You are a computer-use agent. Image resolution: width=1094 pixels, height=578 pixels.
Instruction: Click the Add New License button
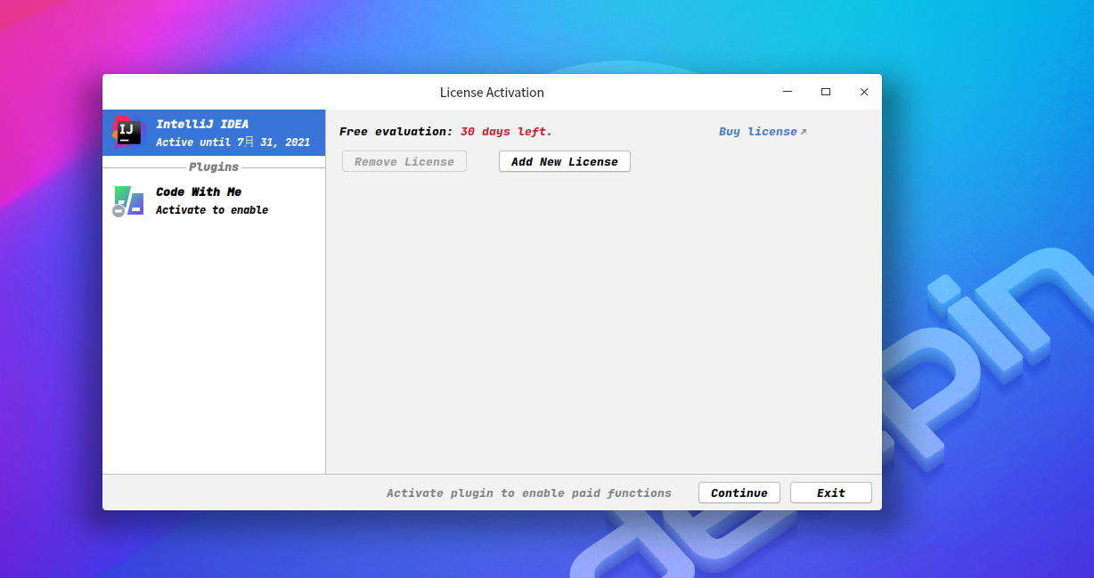(565, 161)
